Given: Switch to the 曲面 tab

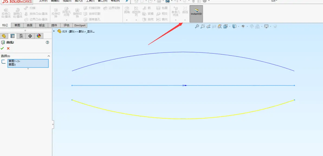Looking at the screenshot, I should tap(30, 25).
